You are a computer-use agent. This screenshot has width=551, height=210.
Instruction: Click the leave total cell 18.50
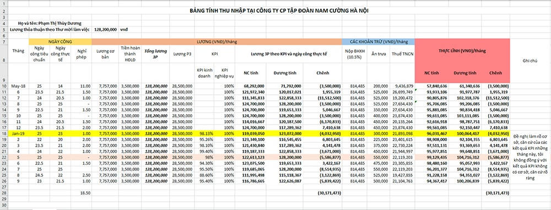(x=81, y=193)
